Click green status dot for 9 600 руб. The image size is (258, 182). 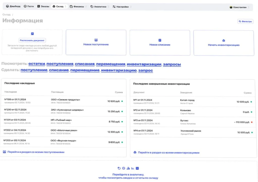tap(122, 142)
